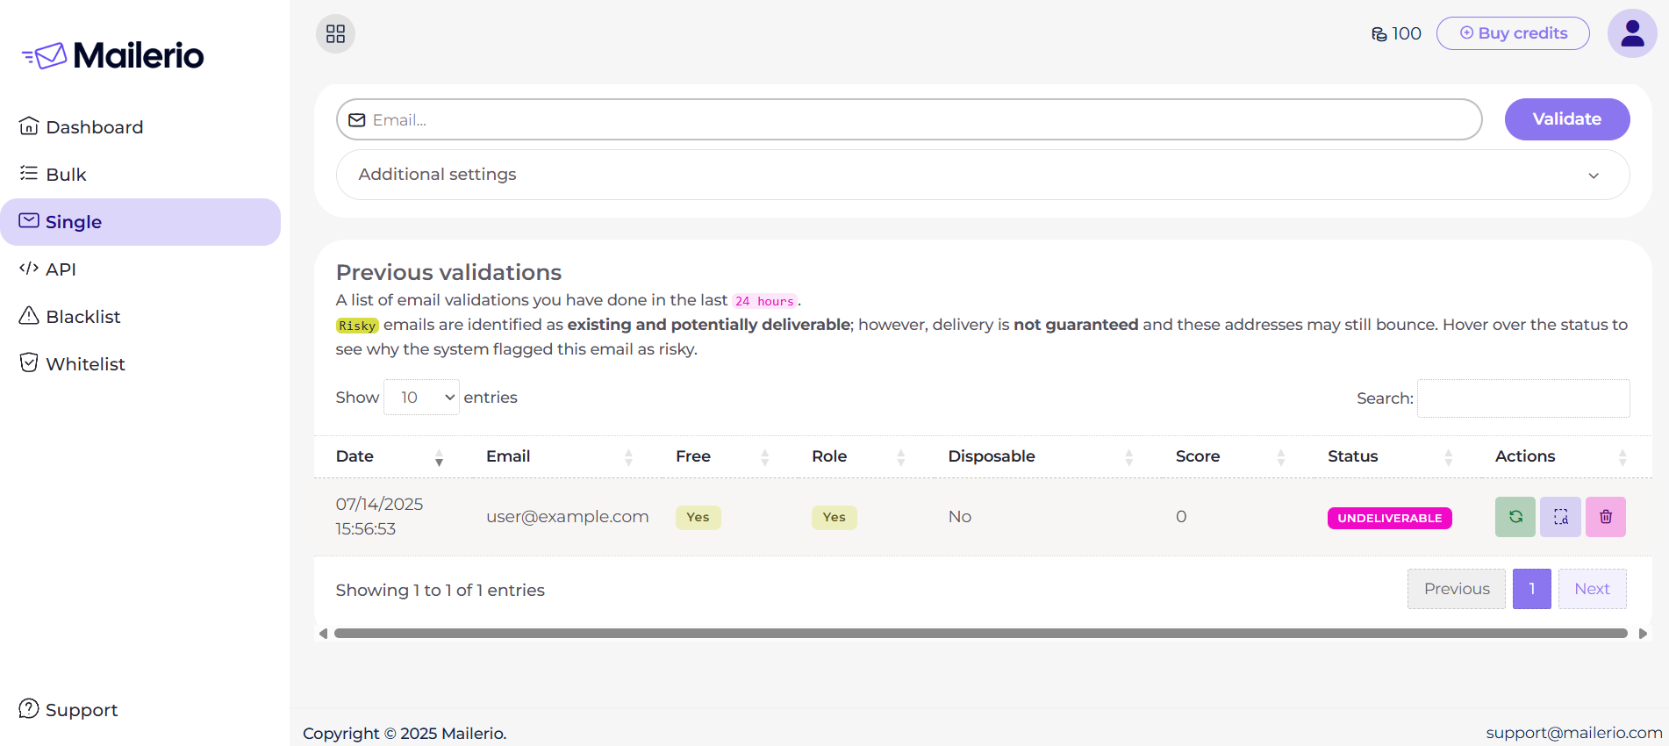The image size is (1669, 746).
Task: Expand the Additional settings section
Action: pyautogui.click(x=983, y=175)
